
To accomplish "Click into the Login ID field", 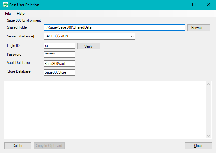I will coord(59,46).
